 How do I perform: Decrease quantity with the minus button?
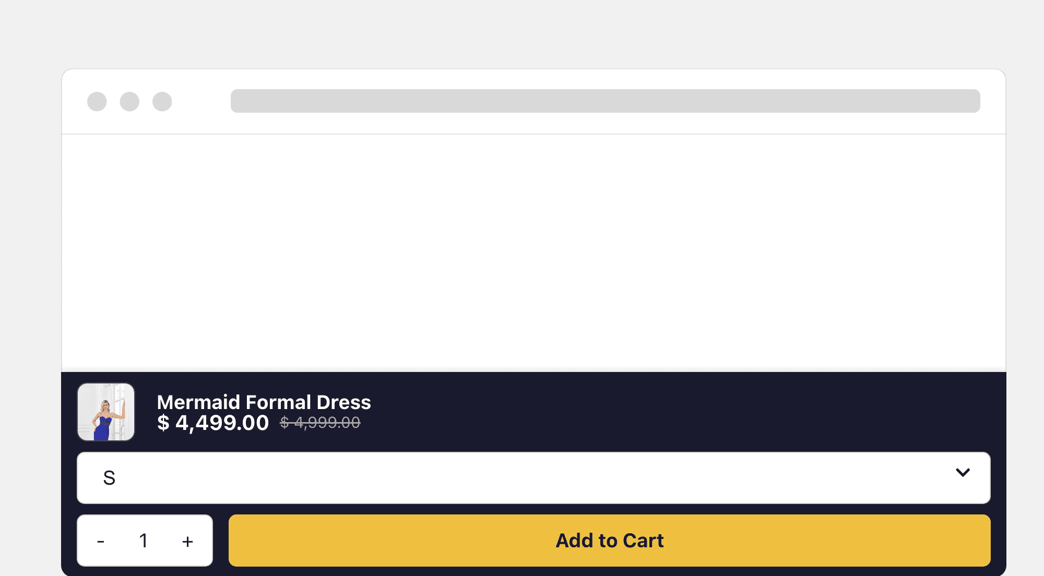click(101, 541)
